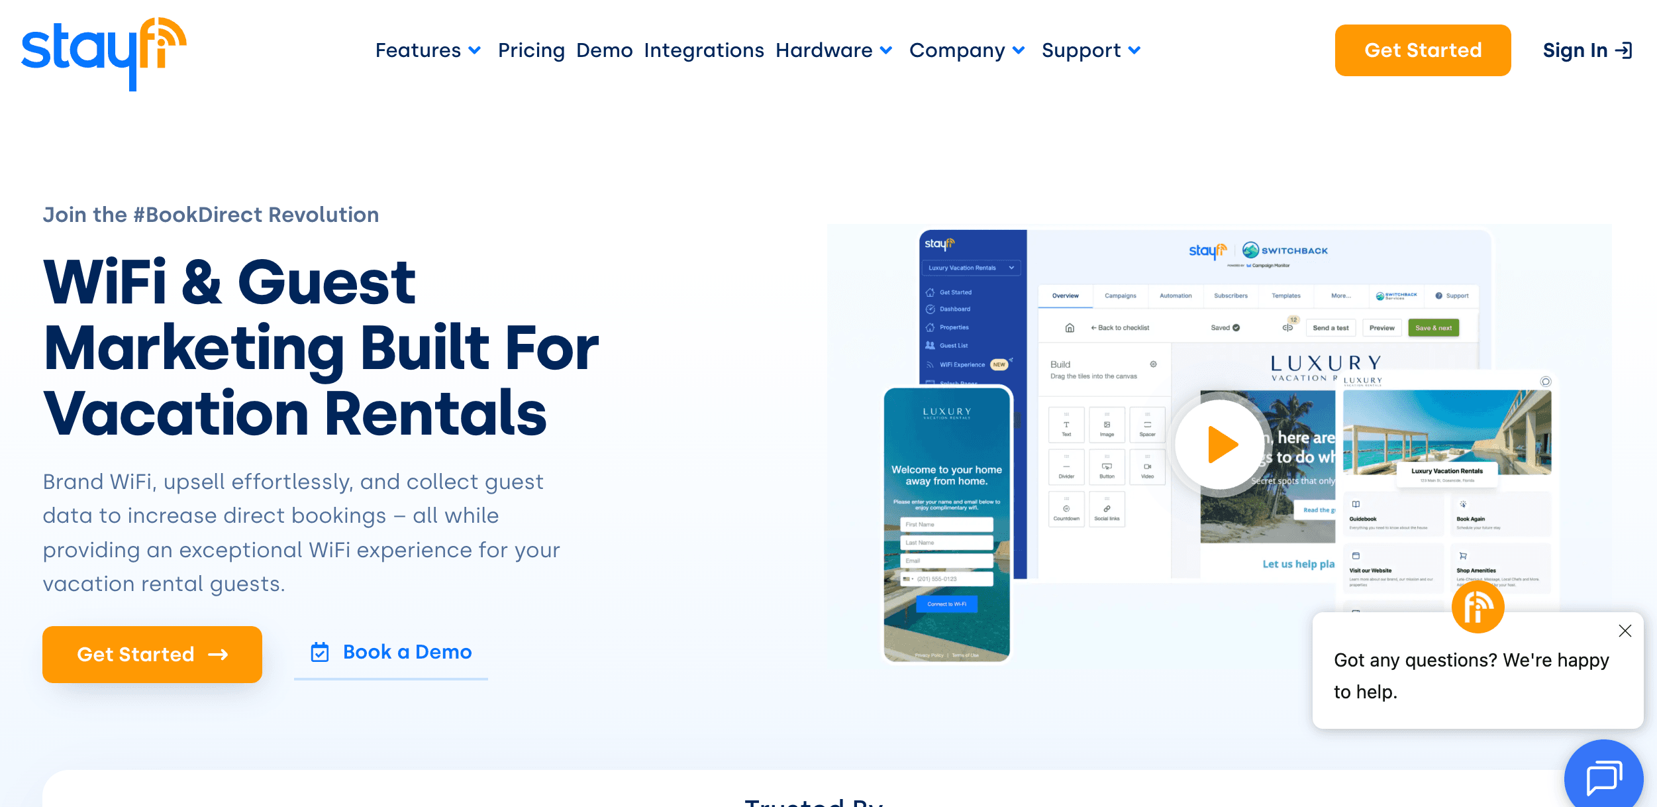The width and height of the screenshot is (1657, 807).
Task: Click Sign In in the header
Action: tap(1575, 50)
